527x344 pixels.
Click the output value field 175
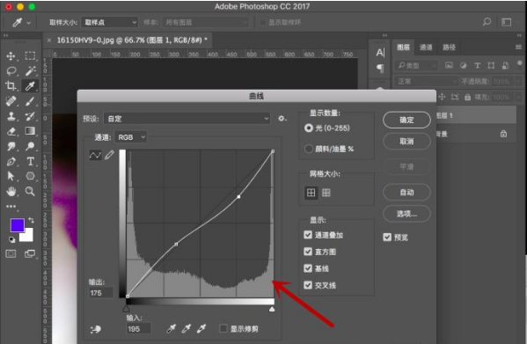pyautogui.click(x=101, y=293)
